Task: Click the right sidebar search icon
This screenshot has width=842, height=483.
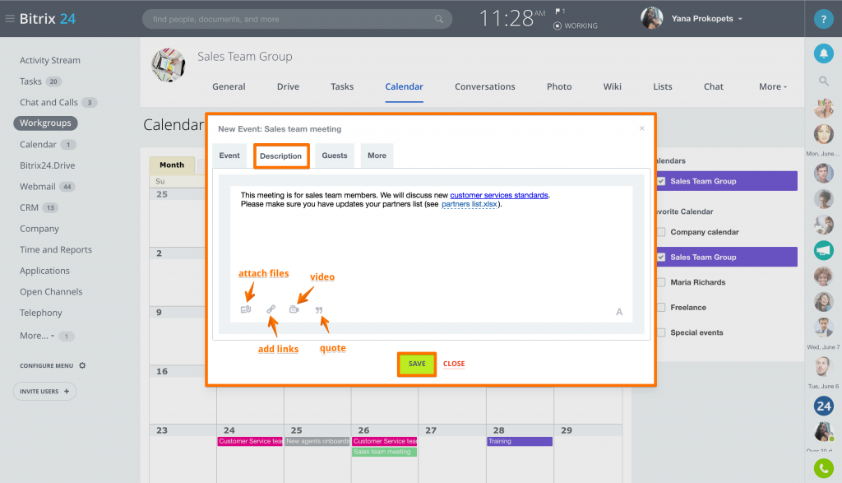Action: [823, 81]
